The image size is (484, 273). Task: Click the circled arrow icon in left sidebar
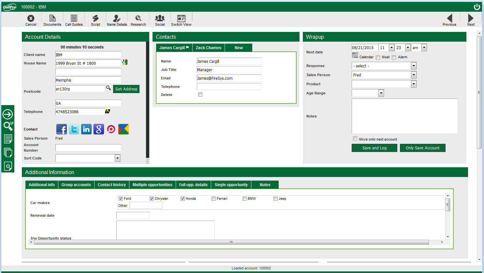(8, 114)
